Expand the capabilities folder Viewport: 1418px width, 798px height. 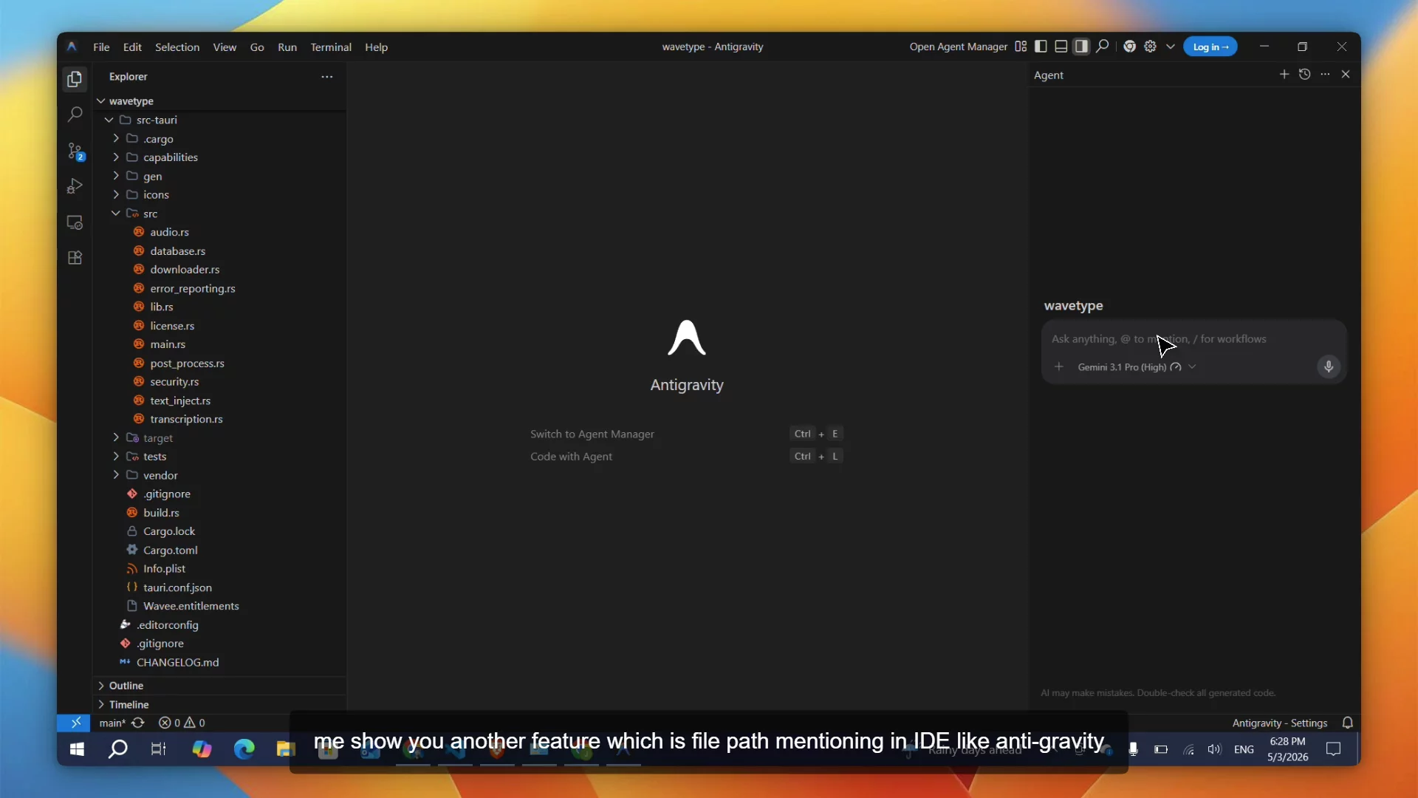(x=116, y=157)
